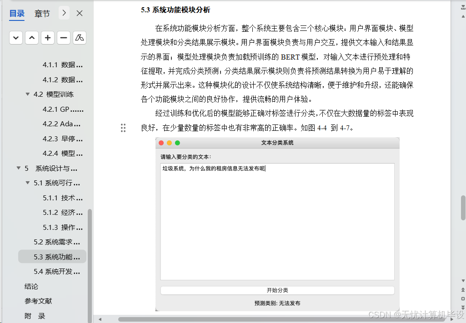Open outline entry 5.4 系统开发
The width and height of the screenshot is (466, 323).
point(57,271)
